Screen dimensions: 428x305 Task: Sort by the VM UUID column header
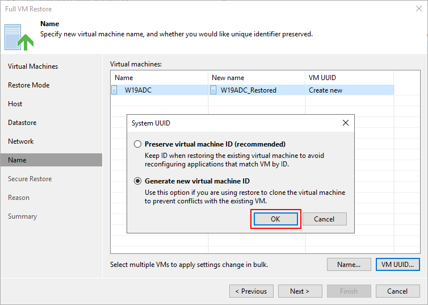(350, 78)
